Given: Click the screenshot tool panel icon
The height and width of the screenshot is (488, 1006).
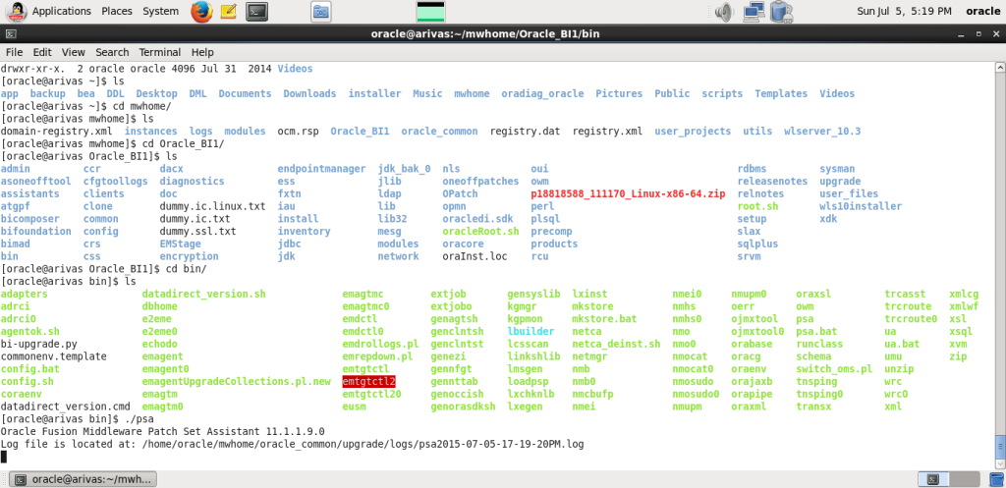Looking at the screenshot, I should pos(321,11).
